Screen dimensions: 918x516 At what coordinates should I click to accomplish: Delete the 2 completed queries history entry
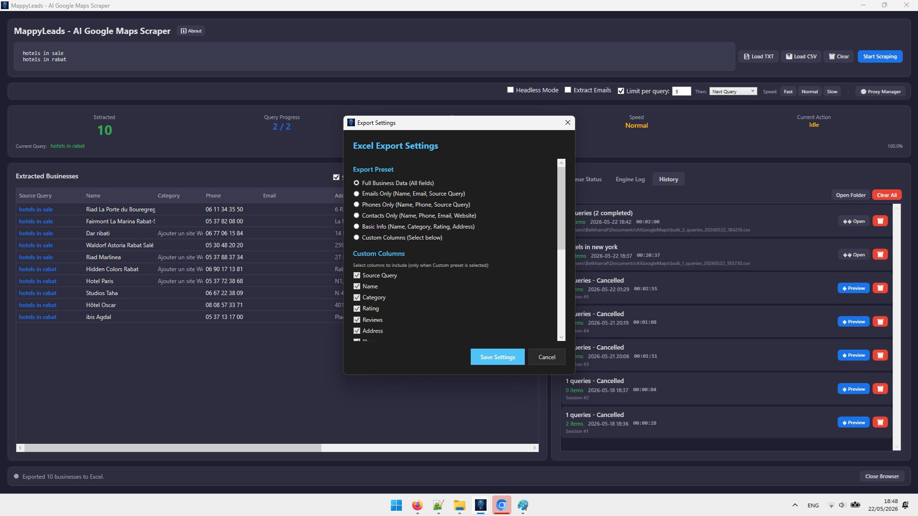point(880,221)
